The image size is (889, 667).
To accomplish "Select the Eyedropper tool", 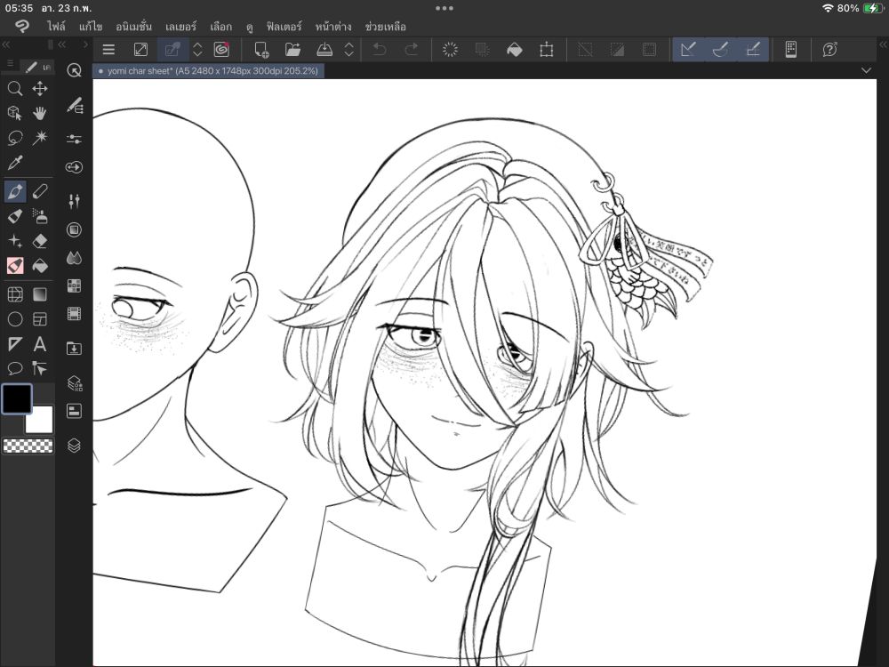I will [x=15, y=163].
